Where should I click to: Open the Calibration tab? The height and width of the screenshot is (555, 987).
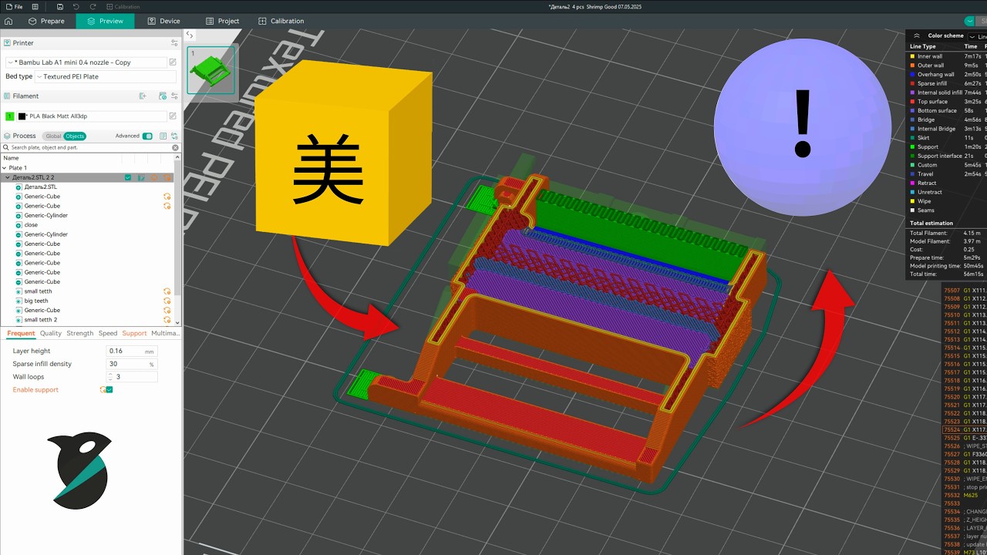[x=281, y=21]
